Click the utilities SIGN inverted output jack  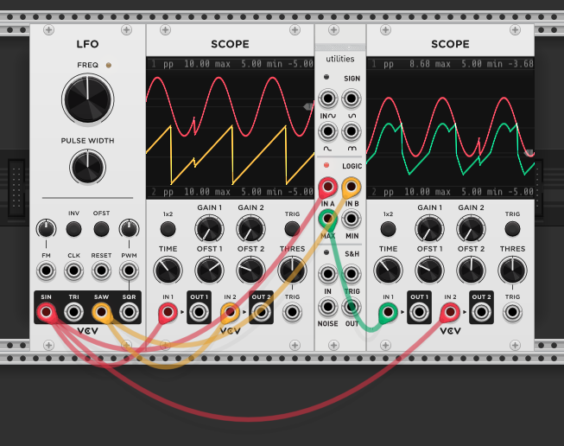pos(352,99)
